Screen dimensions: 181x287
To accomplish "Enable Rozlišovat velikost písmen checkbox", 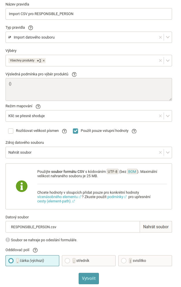I will 11,131.
